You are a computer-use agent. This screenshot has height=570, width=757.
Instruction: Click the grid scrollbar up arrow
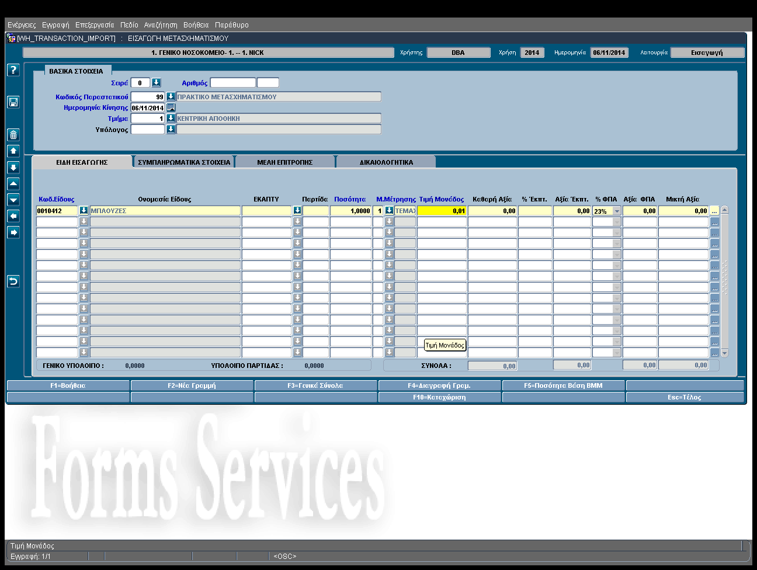[724, 210]
